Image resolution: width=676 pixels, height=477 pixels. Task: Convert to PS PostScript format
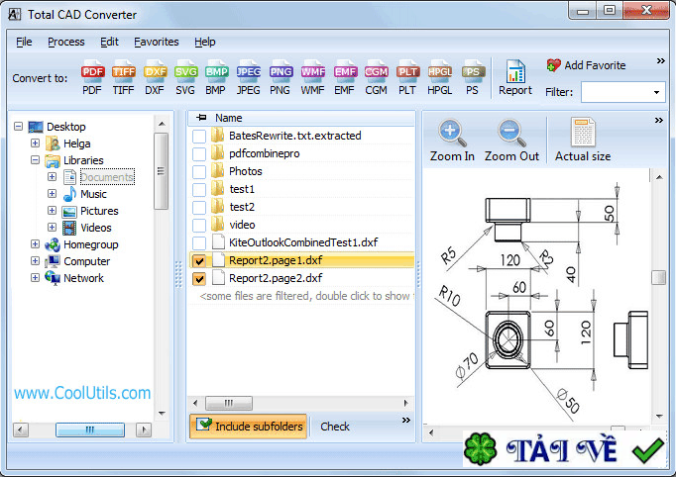473,77
